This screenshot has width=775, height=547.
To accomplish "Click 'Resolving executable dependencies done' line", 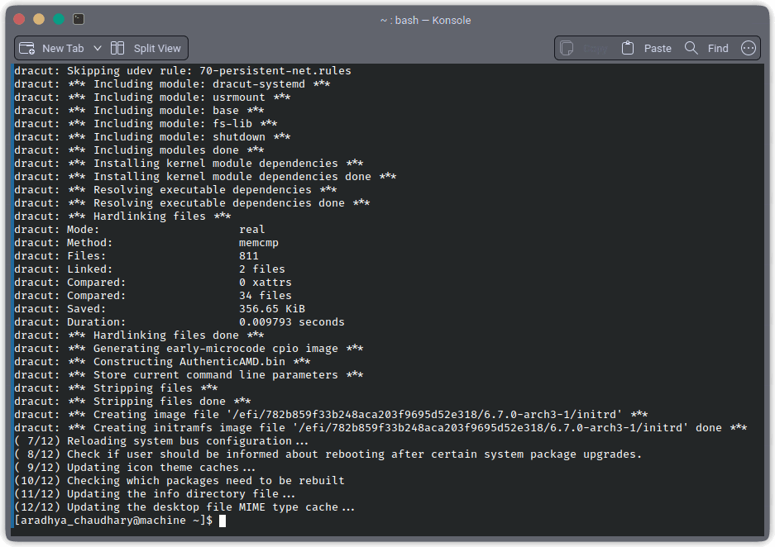I will (x=192, y=203).
